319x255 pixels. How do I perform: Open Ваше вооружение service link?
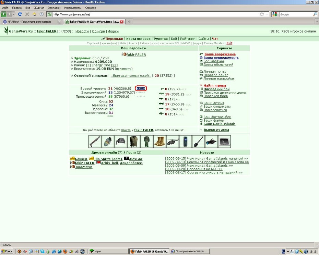[220, 54]
